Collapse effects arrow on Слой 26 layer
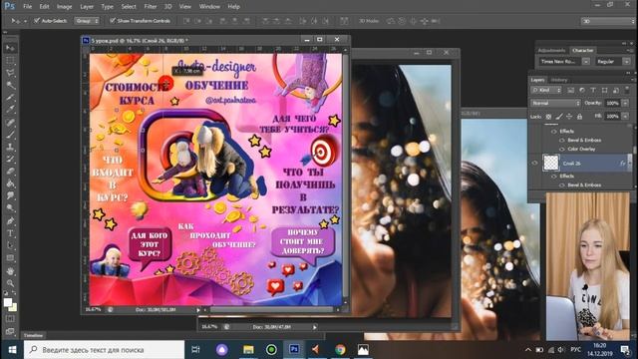This screenshot has width=638, height=359. [630, 164]
